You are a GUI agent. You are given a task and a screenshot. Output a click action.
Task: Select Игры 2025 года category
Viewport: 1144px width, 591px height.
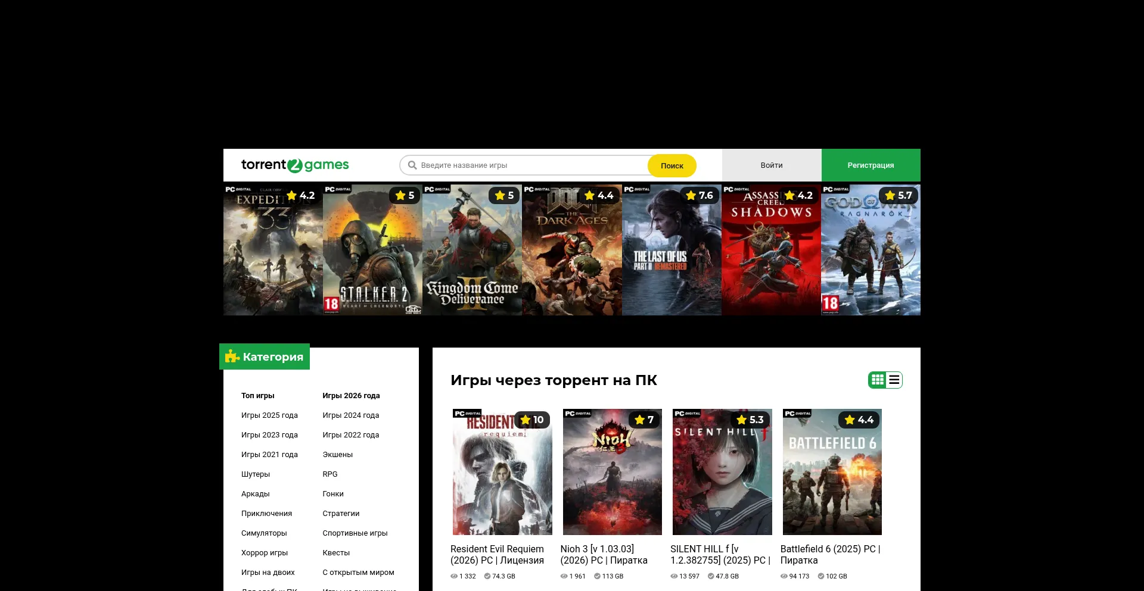click(269, 415)
